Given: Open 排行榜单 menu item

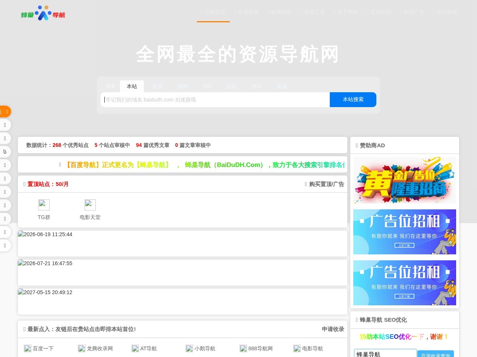Looking at the screenshot, I should coord(445,12).
